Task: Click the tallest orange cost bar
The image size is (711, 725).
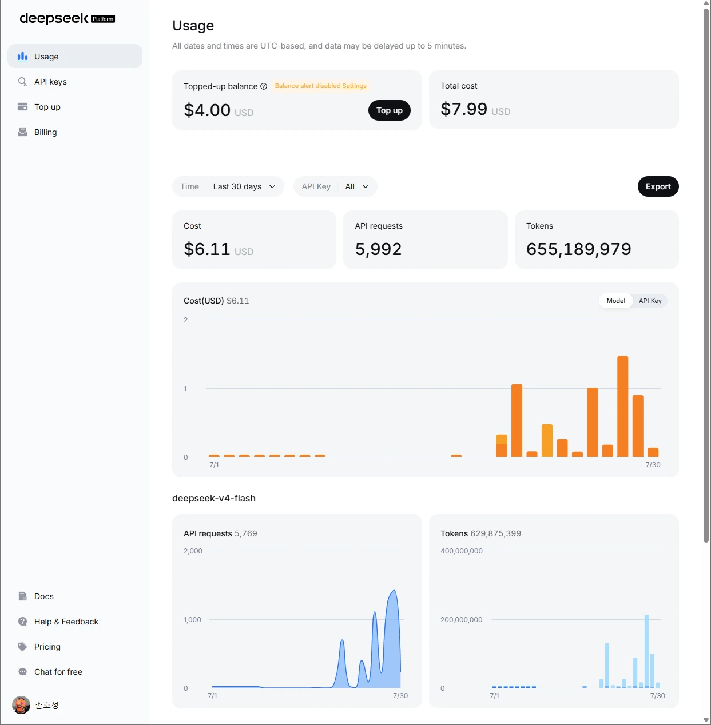Action: pos(623,406)
